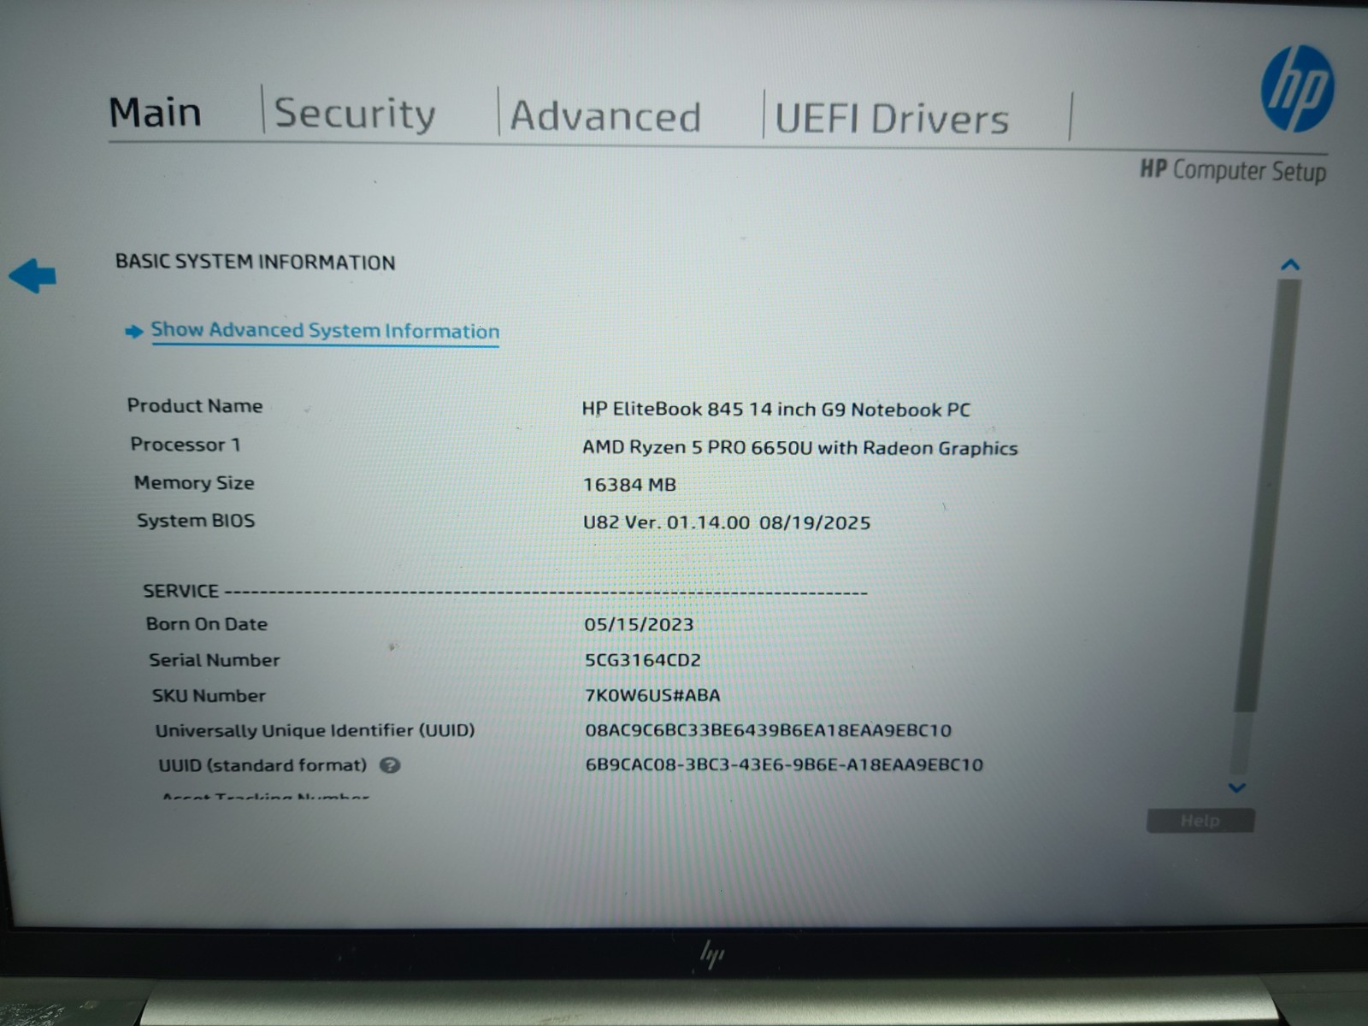Select SKU value 7K0W6US#ABA
The image size is (1368, 1026).
pos(652,695)
